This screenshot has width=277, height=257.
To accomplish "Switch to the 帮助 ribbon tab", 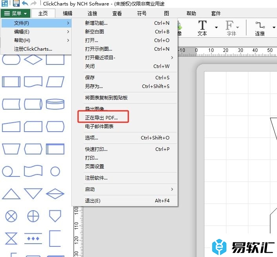I will 191,13.
